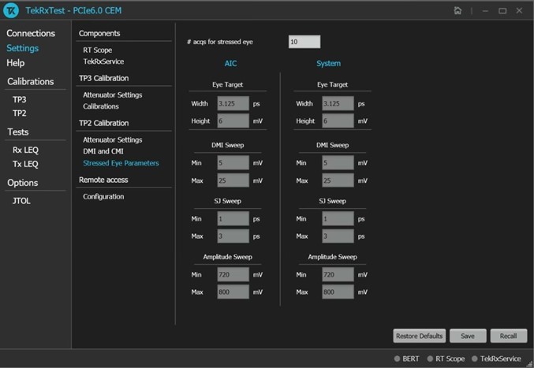Viewport: 534px width, 368px height.
Task: Open the Settings section
Action: (x=22, y=48)
